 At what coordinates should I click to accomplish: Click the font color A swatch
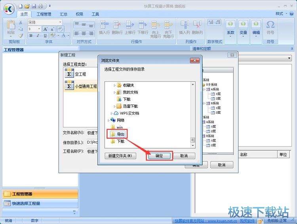[63, 35]
